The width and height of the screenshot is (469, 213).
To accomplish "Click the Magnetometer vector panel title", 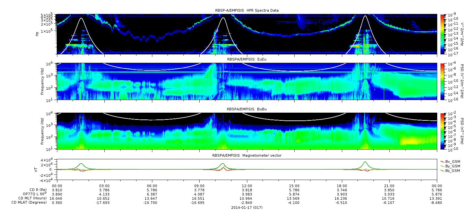I will click(247, 155).
